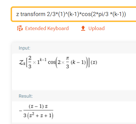Screen dimensions: 136x124
Task: Click the blank area below the Input formula
Action: pyautogui.click(x=74, y=80)
